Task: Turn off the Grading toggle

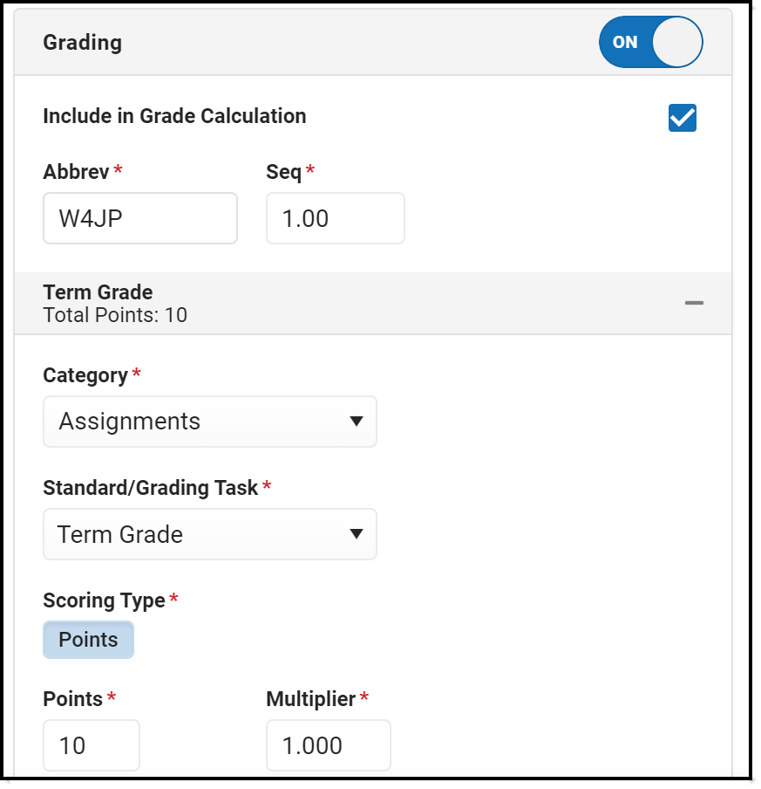Action: pos(650,42)
